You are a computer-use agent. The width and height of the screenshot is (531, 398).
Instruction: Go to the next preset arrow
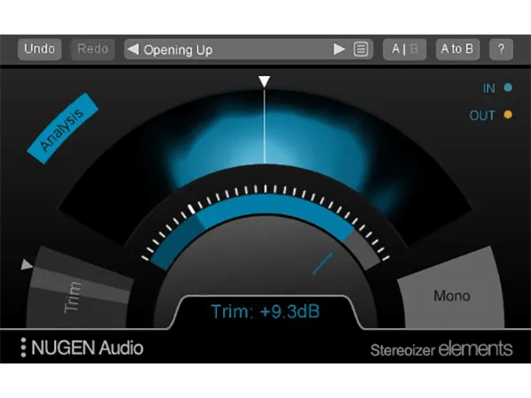339,50
